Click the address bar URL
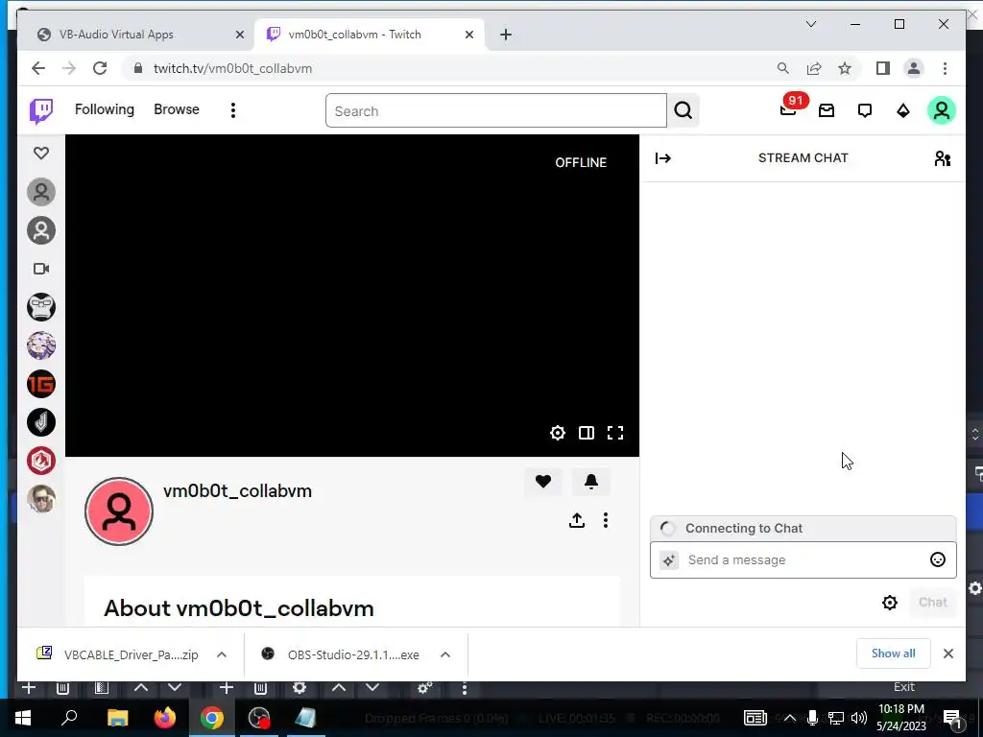Image resolution: width=983 pixels, height=737 pixels. pyautogui.click(x=232, y=68)
